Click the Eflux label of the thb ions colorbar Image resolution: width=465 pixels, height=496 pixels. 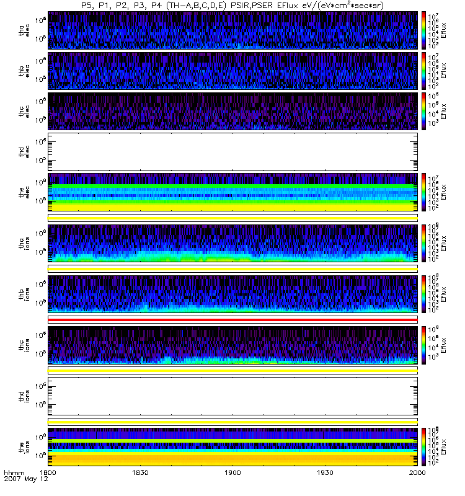443,294
